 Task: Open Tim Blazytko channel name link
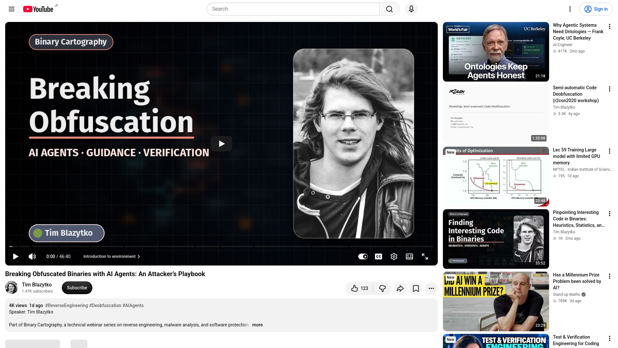coord(37,285)
